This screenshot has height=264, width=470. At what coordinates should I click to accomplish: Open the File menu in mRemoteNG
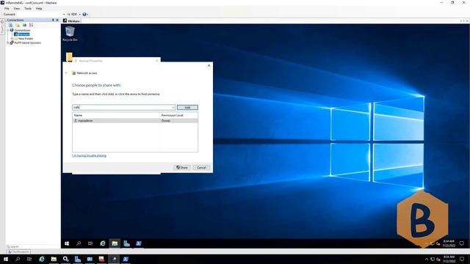pos(7,8)
